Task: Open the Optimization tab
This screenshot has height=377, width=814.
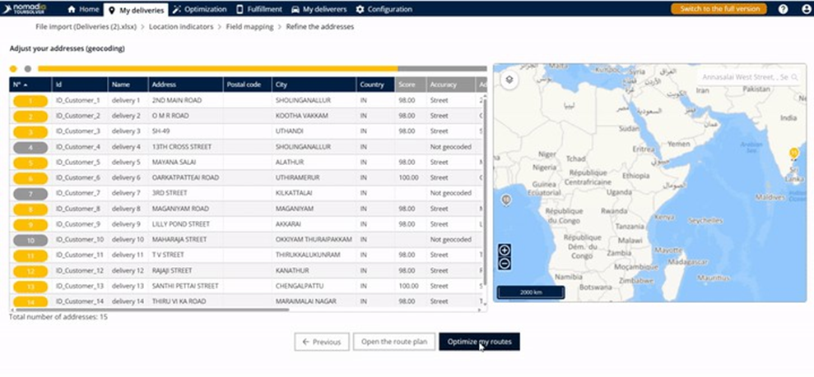Action: point(200,9)
